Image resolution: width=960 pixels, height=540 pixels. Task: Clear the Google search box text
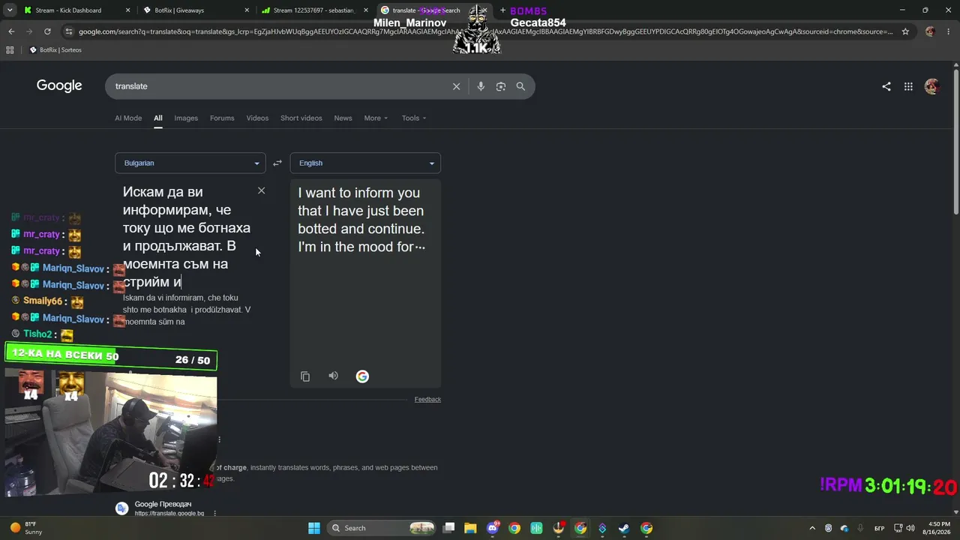pyautogui.click(x=456, y=86)
